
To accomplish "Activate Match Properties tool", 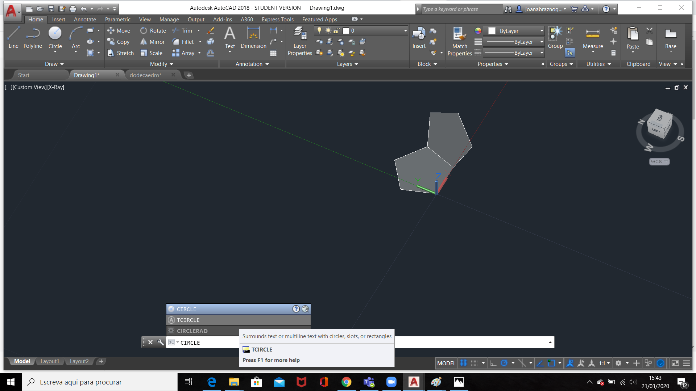I will (460, 41).
